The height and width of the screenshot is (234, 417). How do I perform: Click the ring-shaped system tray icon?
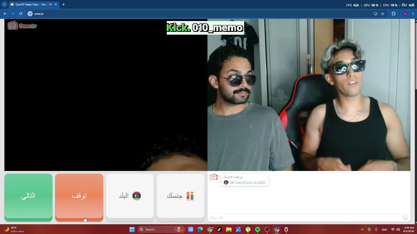click(369, 229)
